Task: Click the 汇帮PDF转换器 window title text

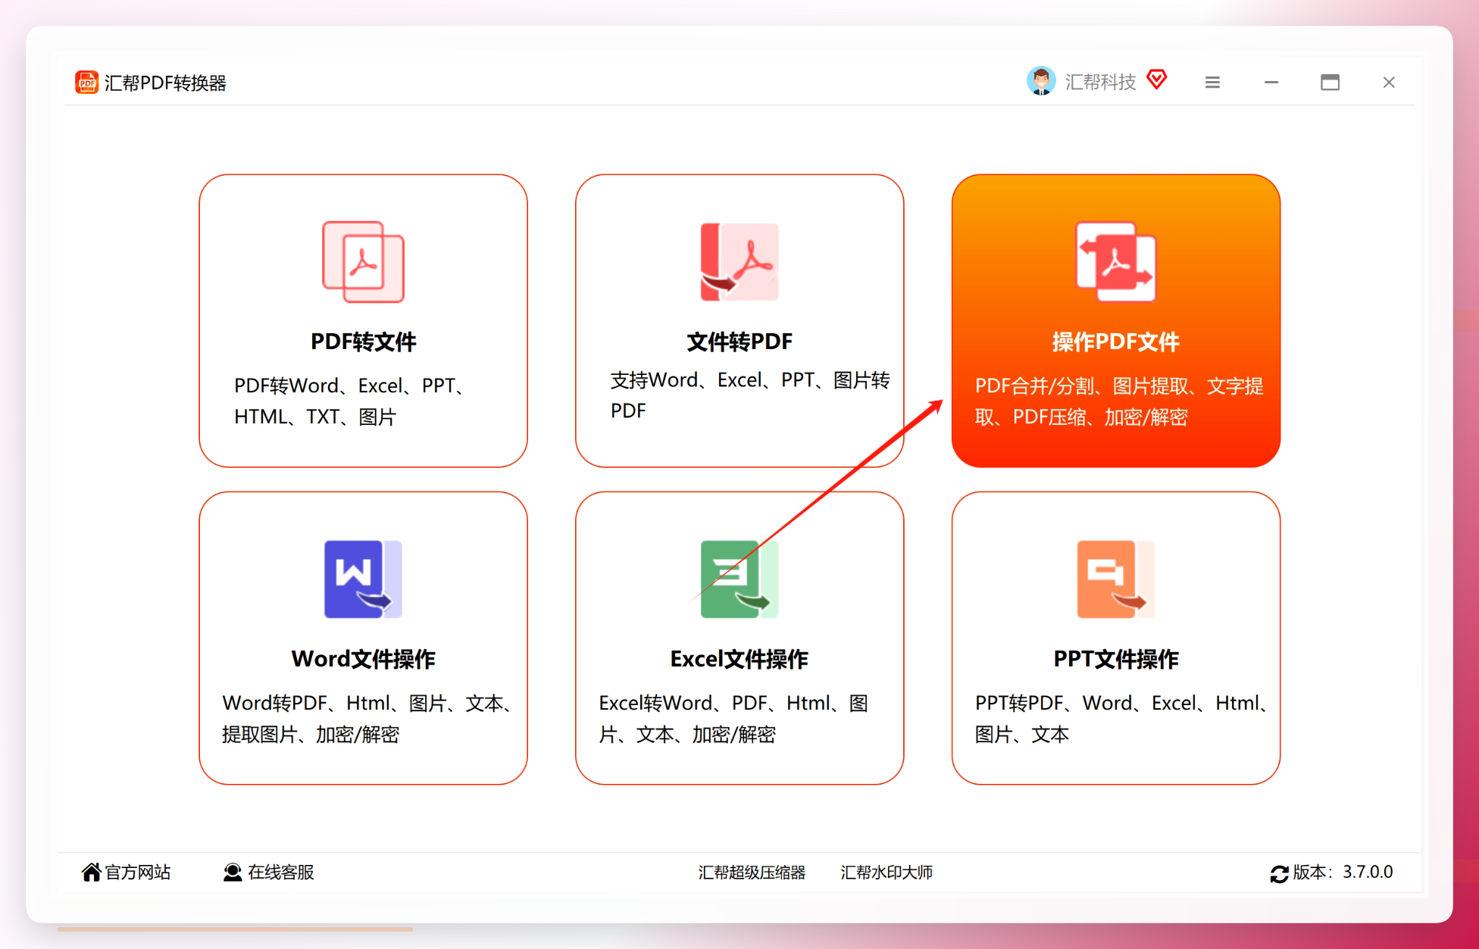Action: tap(165, 83)
